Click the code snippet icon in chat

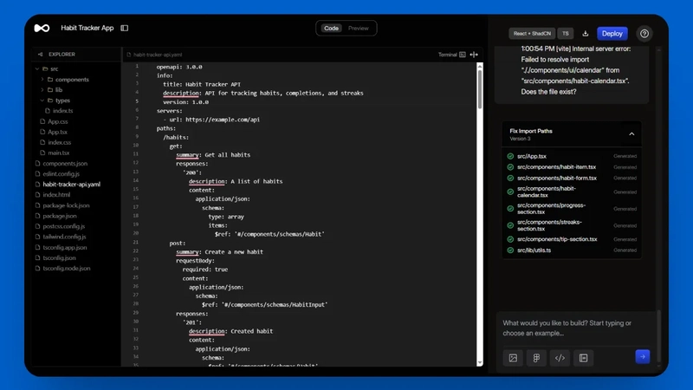coord(560,358)
